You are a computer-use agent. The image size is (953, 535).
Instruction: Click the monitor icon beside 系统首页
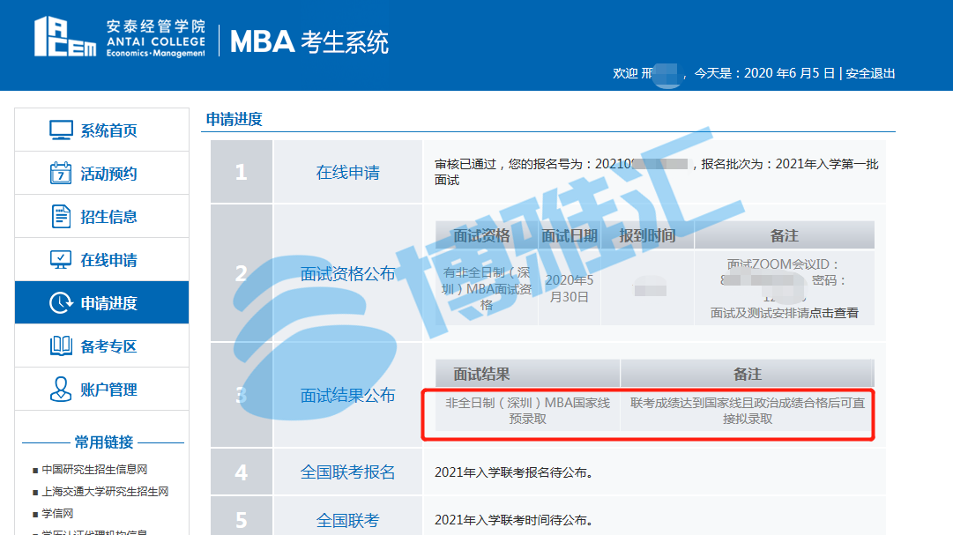tap(61, 130)
